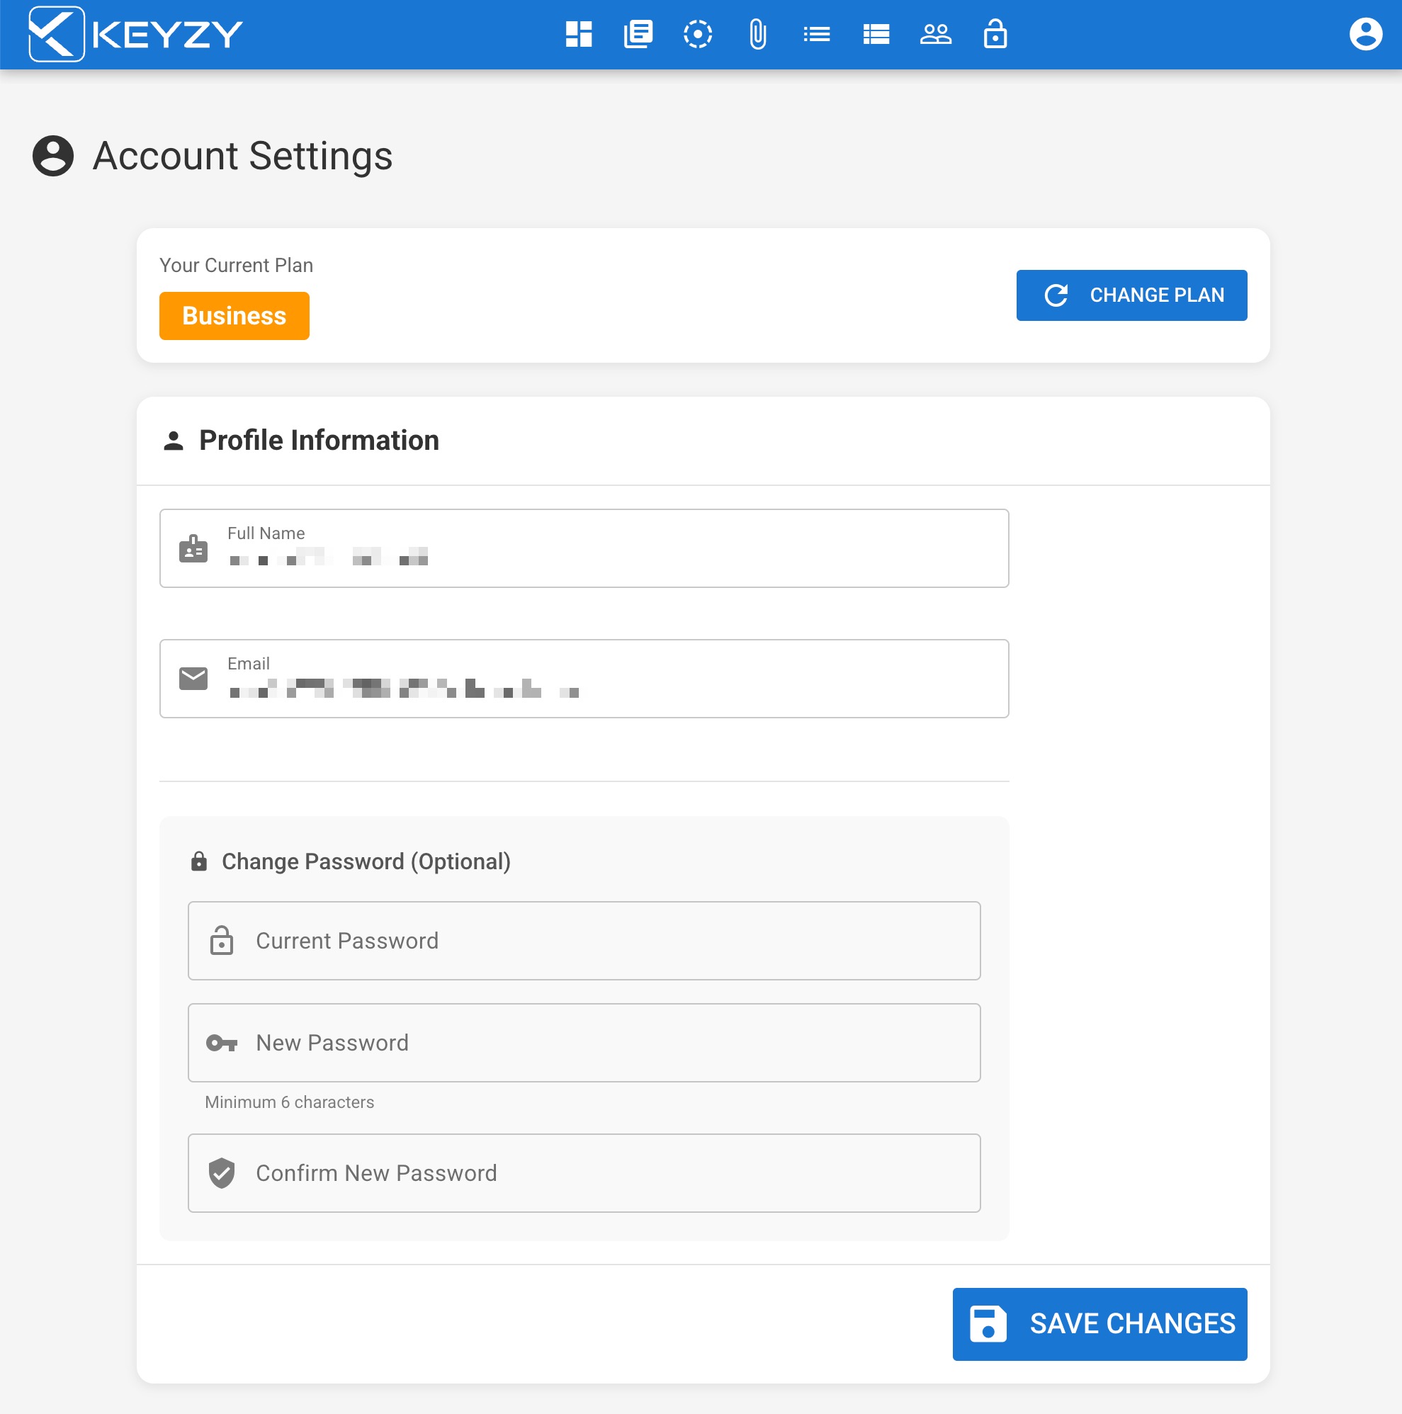
Task: Click the Change Password (Optional) heading
Action: (366, 861)
